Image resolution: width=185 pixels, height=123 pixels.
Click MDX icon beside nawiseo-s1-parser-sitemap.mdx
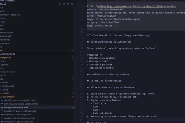point(2,111)
